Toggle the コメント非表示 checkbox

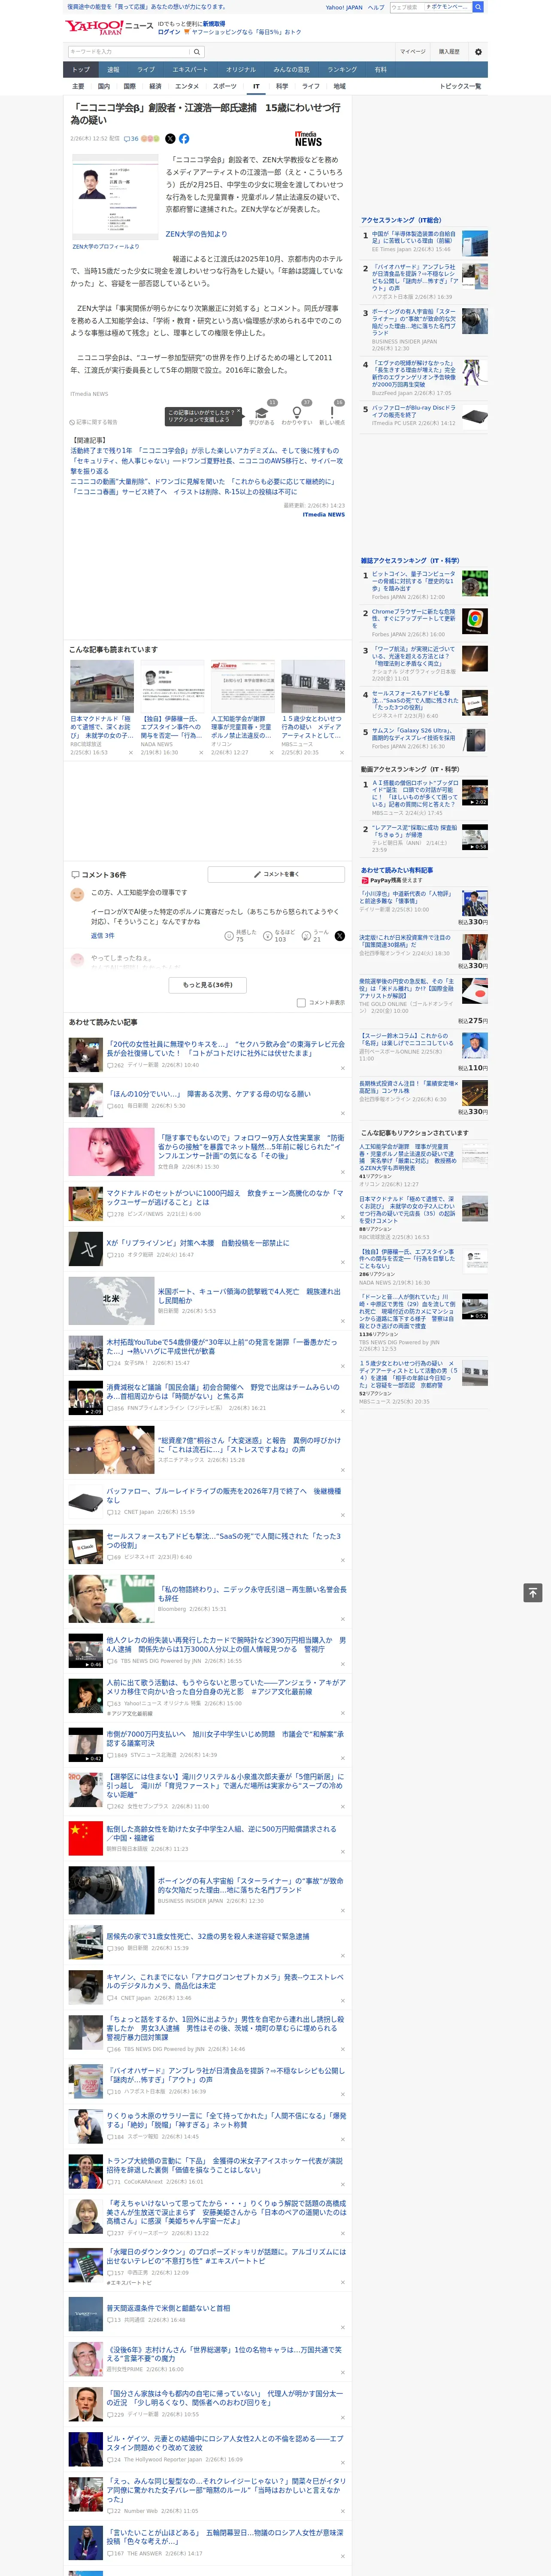(x=301, y=1003)
